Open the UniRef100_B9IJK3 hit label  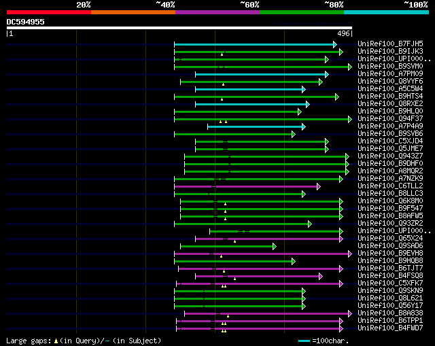point(390,52)
